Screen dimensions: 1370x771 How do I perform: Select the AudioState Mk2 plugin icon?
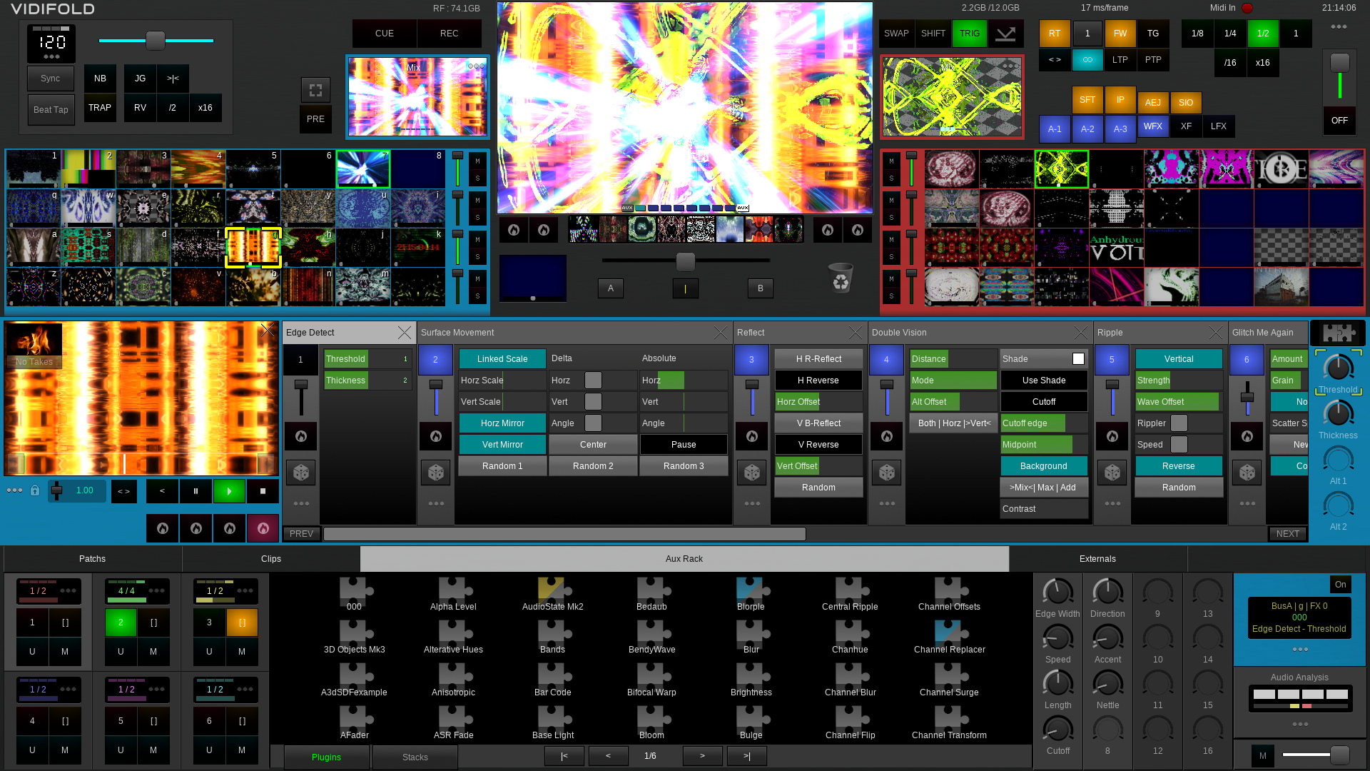point(553,590)
